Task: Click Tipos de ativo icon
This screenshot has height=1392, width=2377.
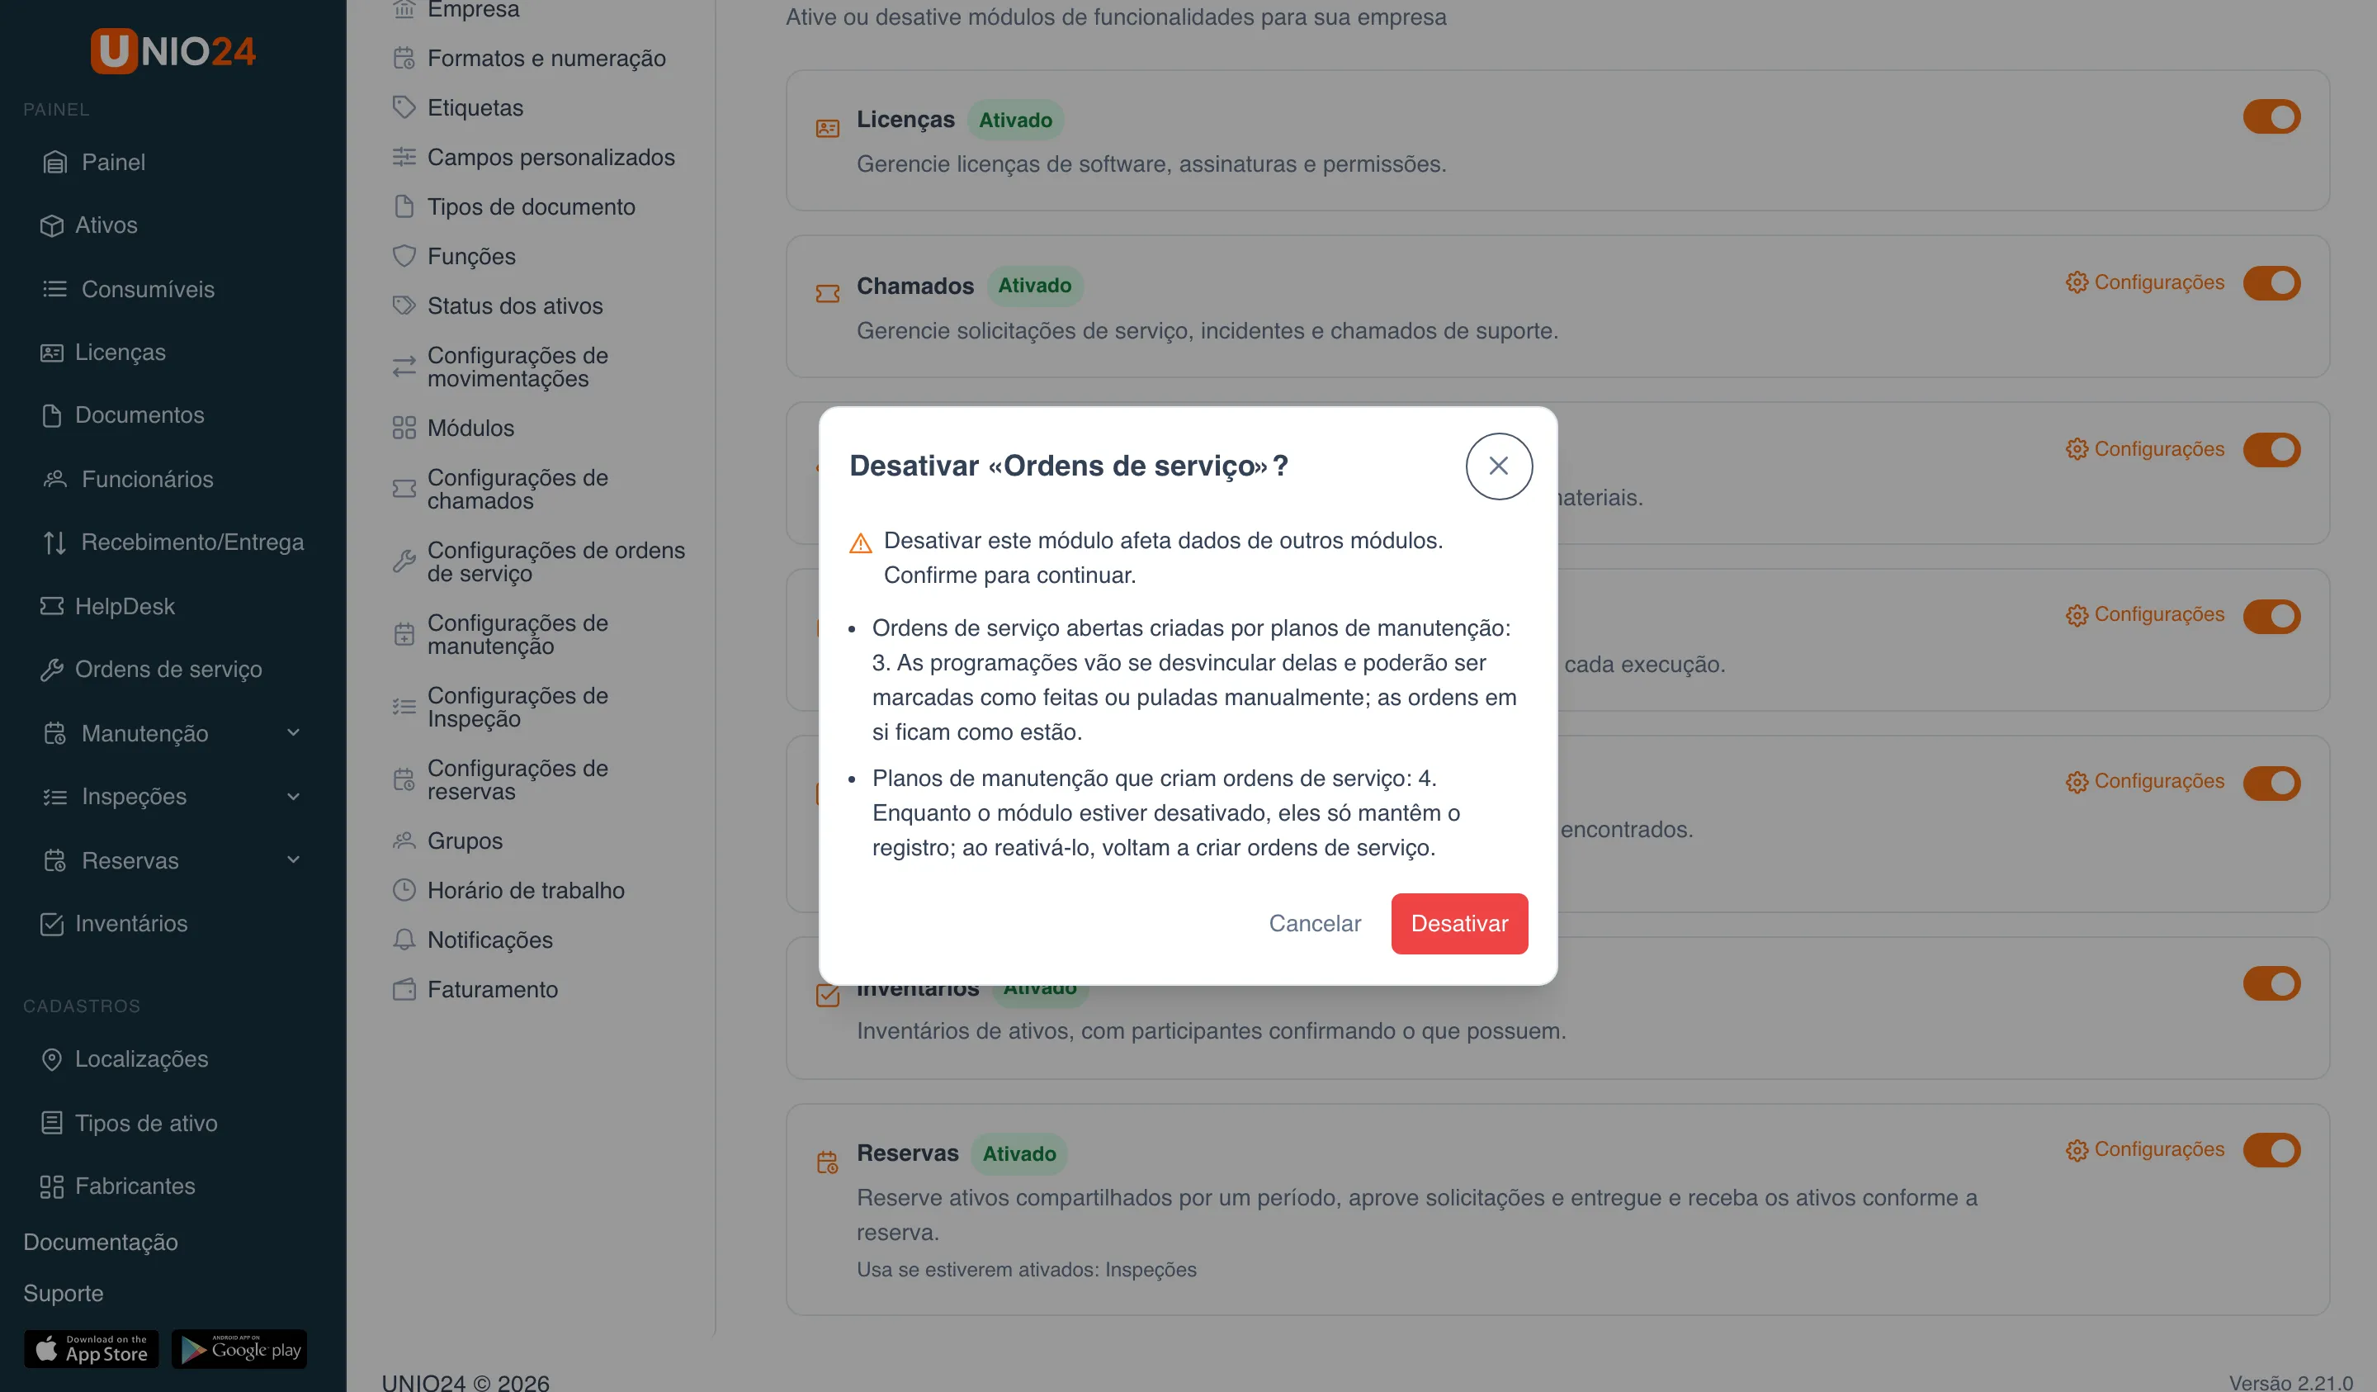Action: click(x=52, y=1123)
